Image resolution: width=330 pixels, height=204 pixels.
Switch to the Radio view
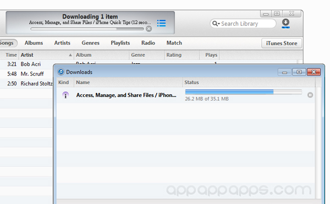pyautogui.click(x=148, y=43)
